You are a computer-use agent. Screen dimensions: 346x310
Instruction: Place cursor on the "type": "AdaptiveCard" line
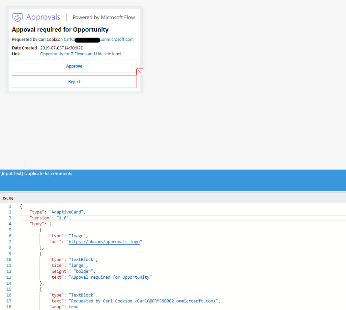click(58, 212)
